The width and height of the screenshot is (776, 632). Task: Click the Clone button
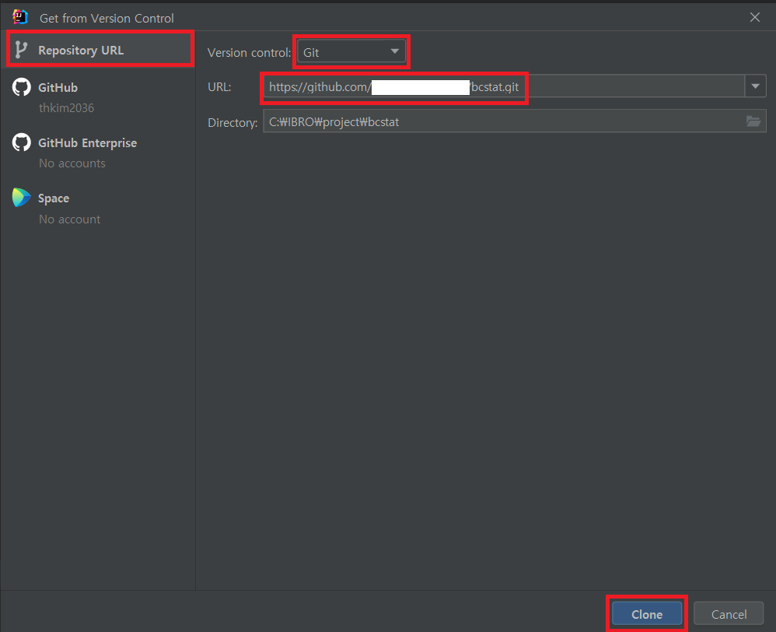coord(647,614)
